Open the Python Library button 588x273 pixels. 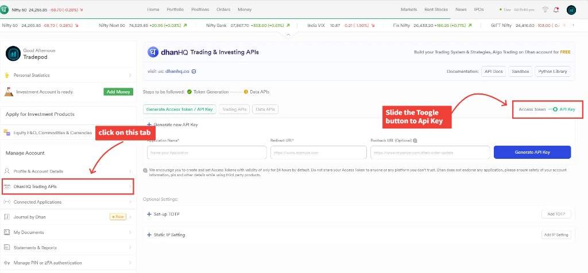(x=552, y=71)
